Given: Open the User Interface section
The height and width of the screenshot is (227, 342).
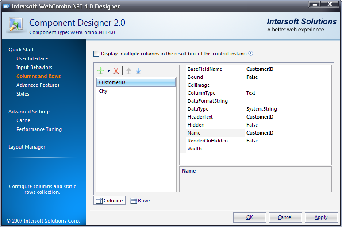Looking at the screenshot, I should coord(32,58).
